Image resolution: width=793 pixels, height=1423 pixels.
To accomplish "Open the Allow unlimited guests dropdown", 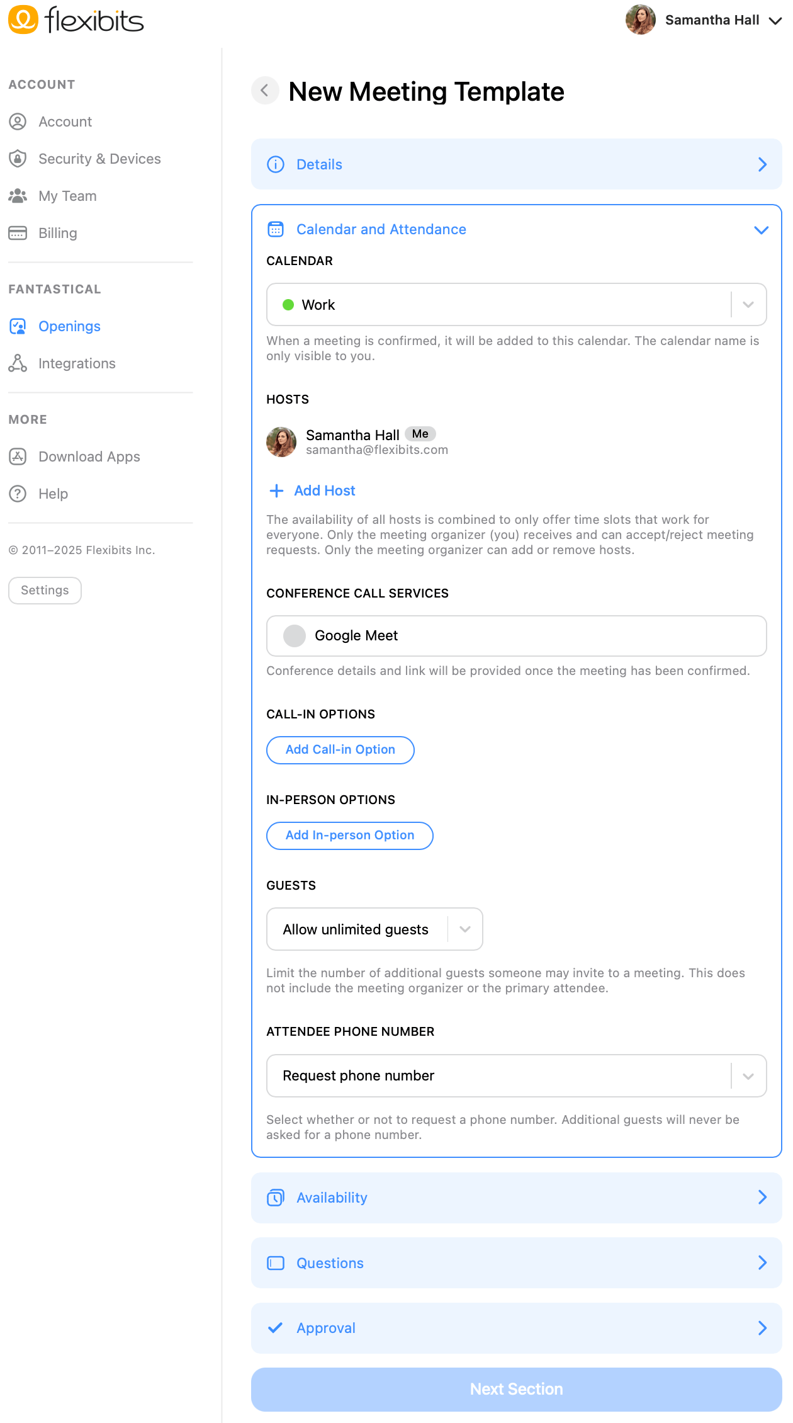I will 374,929.
